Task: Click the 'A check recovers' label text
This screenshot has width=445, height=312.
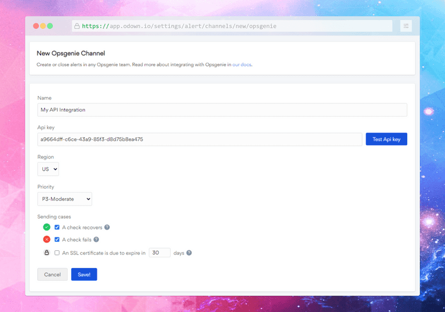Action: [82, 227]
